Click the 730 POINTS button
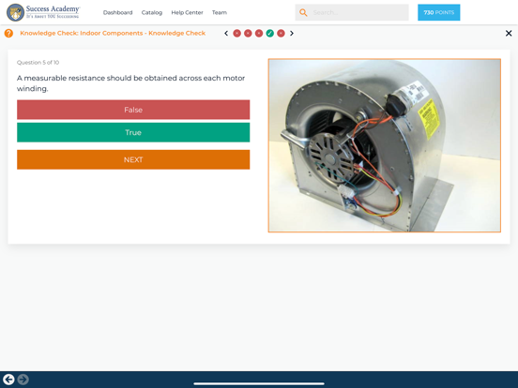Screen dimensions: 518x388 [x=439, y=12]
